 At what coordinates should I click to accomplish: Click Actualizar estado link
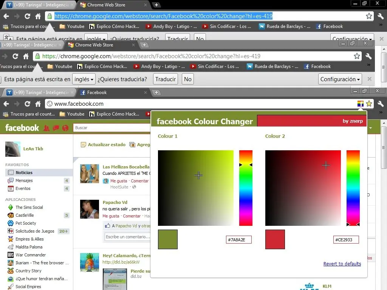[x=107, y=145]
